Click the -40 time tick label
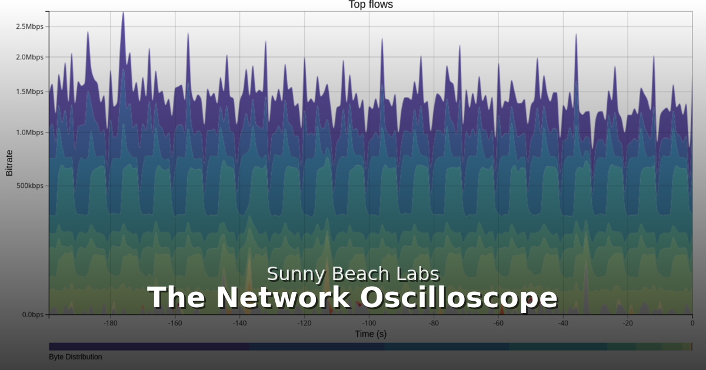The image size is (706, 370). tap(563, 323)
